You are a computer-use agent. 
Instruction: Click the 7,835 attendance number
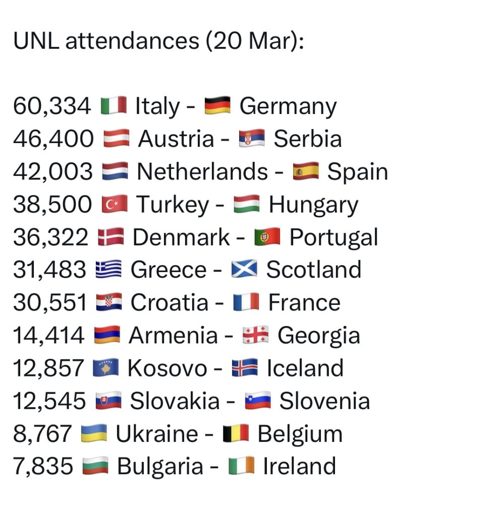(x=43, y=467)
